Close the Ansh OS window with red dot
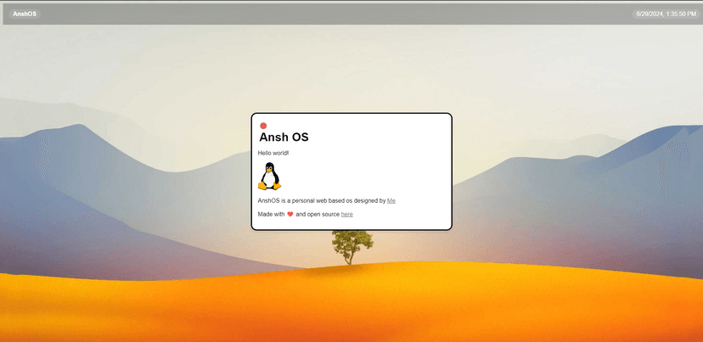 tap(263, 126)
